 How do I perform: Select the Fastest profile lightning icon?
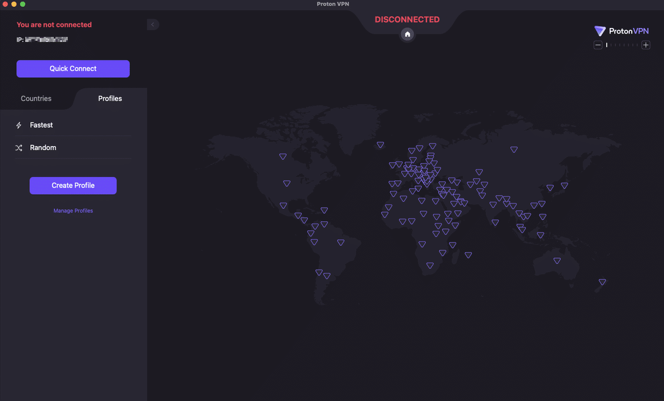coord(18,125)
